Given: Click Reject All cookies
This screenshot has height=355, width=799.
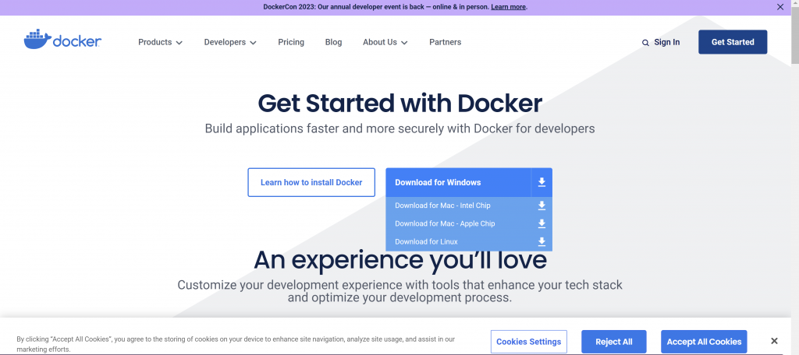Looking at the screenshot, I should pos(613,342).
